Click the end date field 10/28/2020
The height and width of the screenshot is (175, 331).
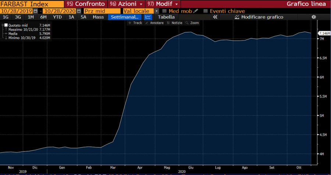click(x=59, y=11)
